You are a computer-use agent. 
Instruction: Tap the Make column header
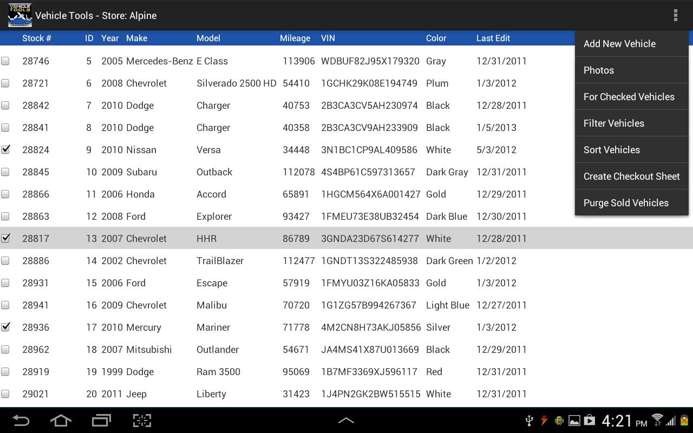pyautogui.click(x=136, y=38)
